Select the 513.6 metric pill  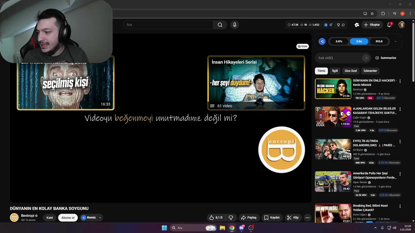point(379,41)
